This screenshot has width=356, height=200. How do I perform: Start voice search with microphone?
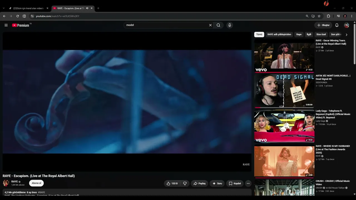[229, 25]
